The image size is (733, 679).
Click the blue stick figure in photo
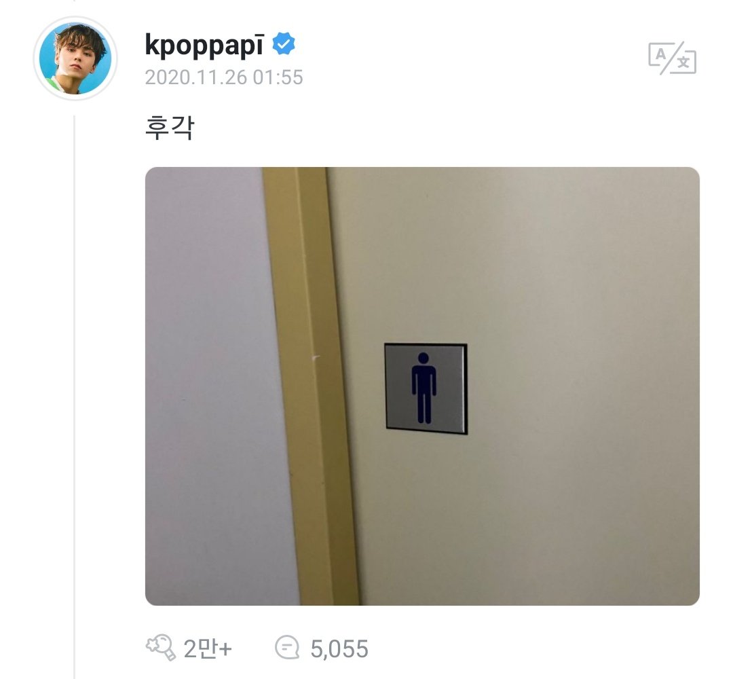424,388
